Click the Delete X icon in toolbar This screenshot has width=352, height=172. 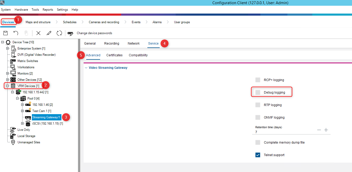[38, 33]
